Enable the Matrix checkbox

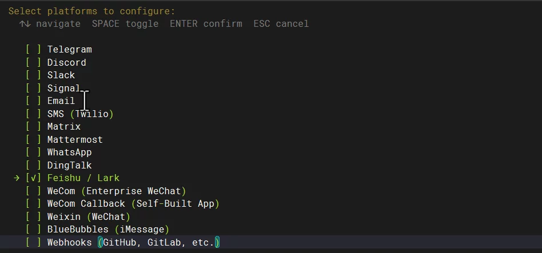tap(33, 127)
